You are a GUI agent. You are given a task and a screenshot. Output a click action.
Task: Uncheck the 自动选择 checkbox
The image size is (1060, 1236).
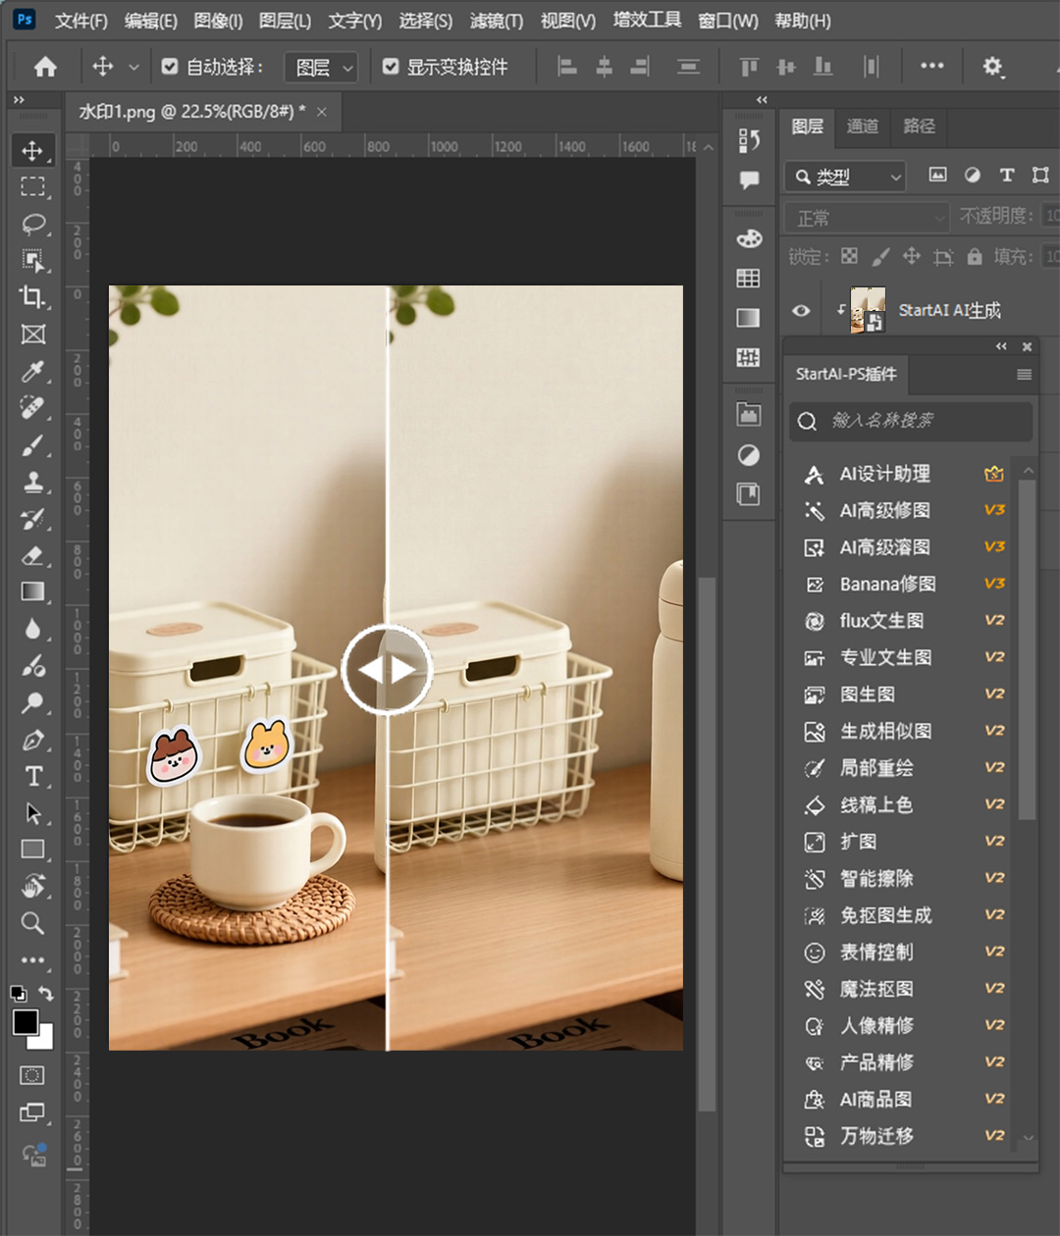click(170, 67)
